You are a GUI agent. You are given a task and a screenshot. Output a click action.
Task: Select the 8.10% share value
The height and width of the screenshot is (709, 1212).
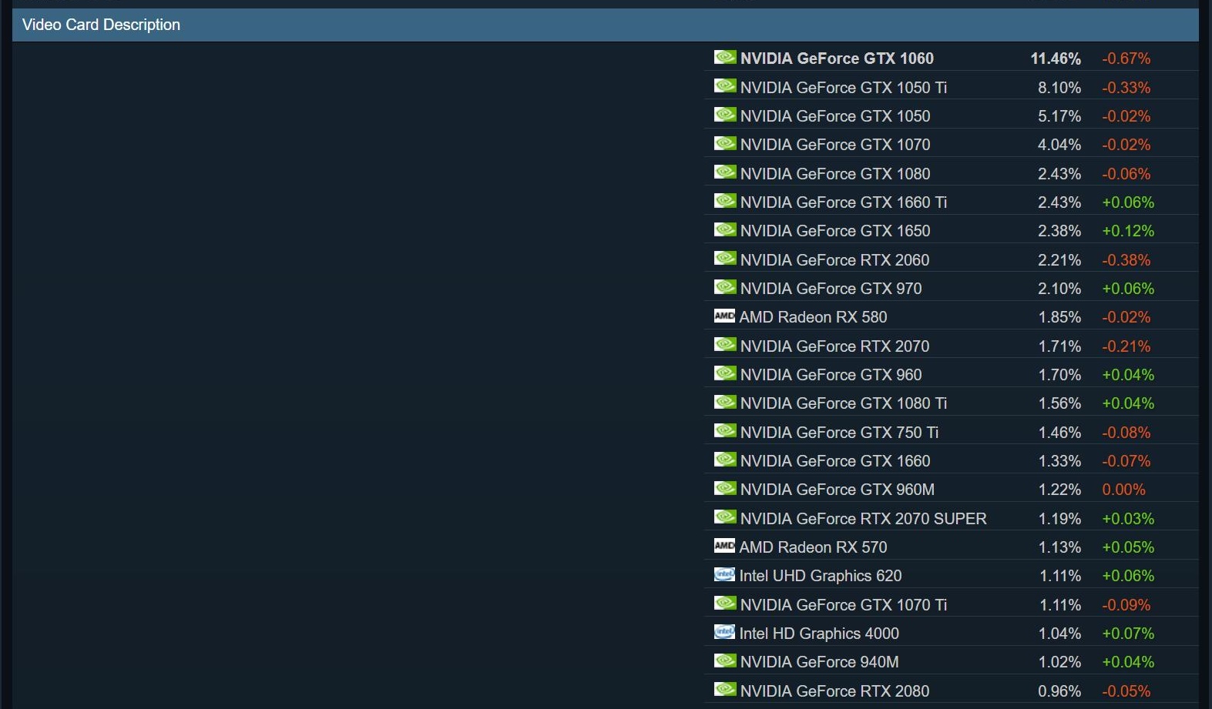tap(1059, 88)
